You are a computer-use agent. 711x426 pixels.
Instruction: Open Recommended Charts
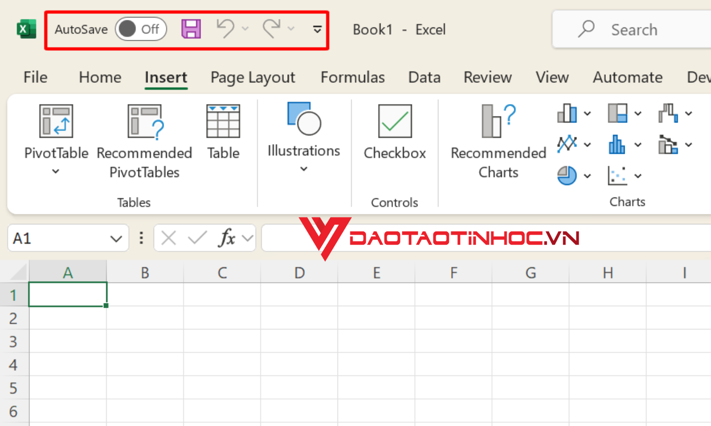tap(498, 140)
